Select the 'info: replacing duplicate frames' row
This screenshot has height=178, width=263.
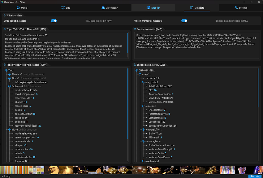(x=31, y=82)
